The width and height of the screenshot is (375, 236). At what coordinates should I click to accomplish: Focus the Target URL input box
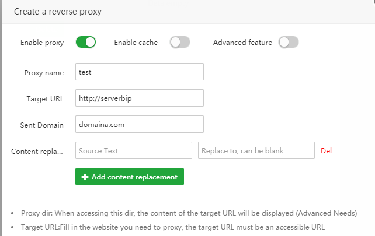click(x=139, y=98)
